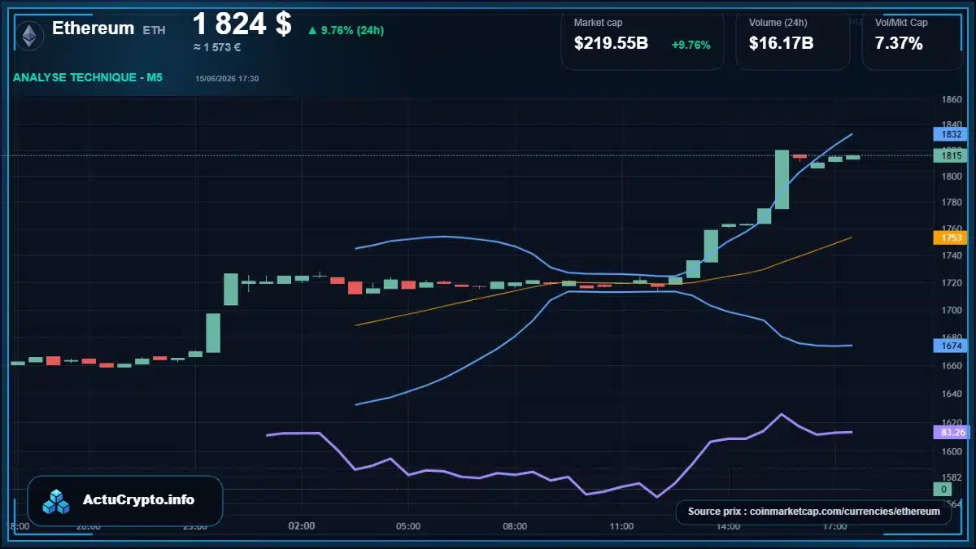Viewport: 976px width, 549px height.
Task: Click the ActuCrypto cubes logo icon
Action: coord(57,501)
